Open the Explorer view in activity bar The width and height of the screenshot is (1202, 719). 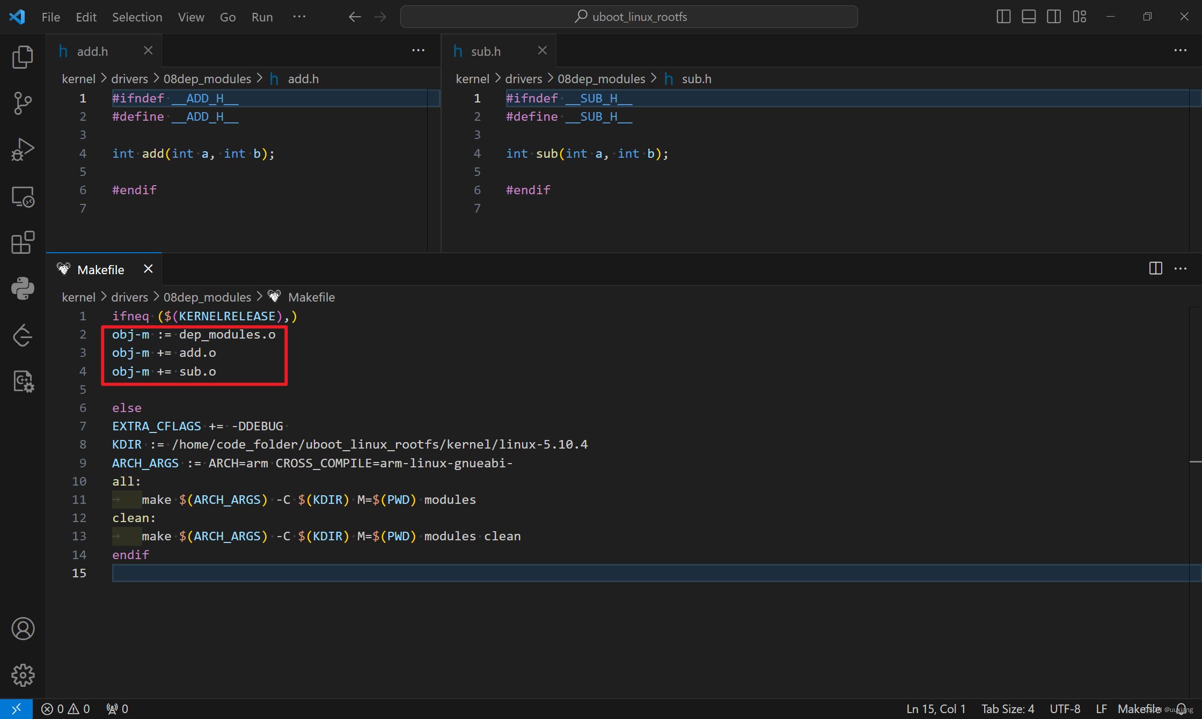pyautogui.click(x=23, y=57)
